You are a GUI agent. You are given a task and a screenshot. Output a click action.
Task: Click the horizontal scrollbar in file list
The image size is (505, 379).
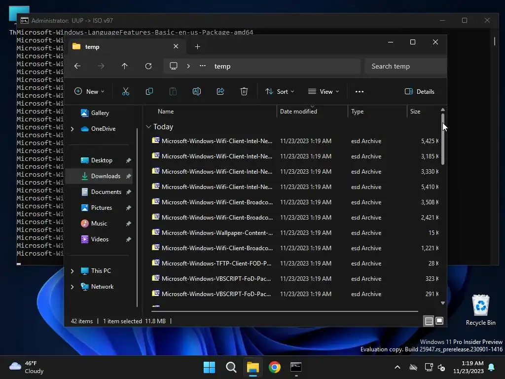[x=285, y=311]
